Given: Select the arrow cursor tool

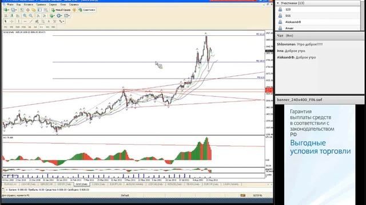Looking at the screenshot, I should pyautogui.click(x=6, y=22).
